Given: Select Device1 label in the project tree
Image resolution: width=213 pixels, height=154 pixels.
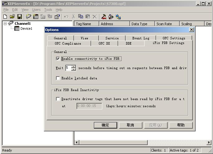Looking at the screenshot, I should point(26,29).
